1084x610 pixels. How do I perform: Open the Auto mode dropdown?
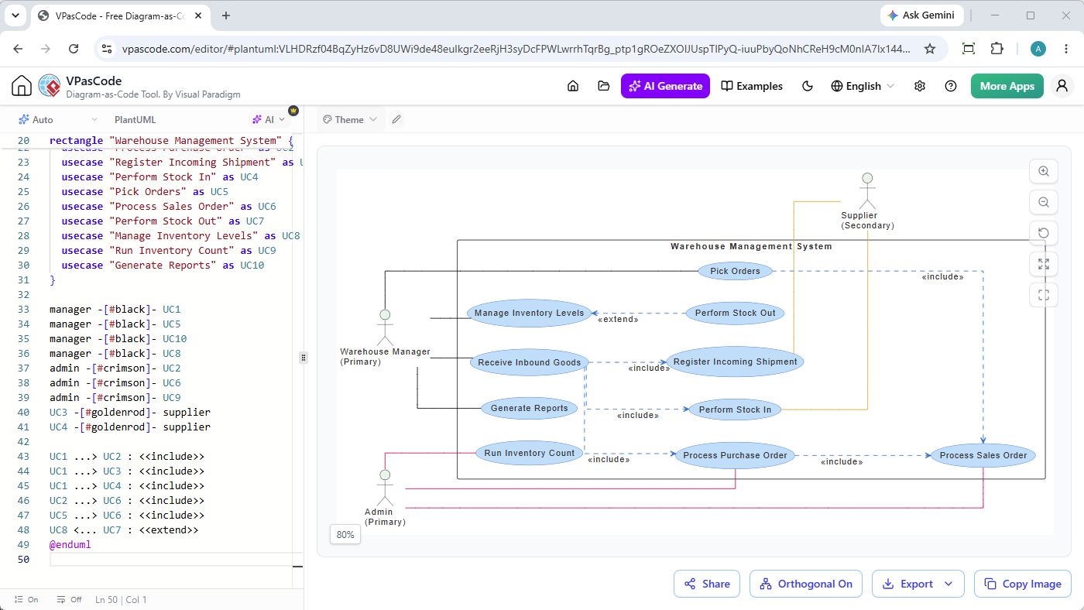click(x=57, y=119)
